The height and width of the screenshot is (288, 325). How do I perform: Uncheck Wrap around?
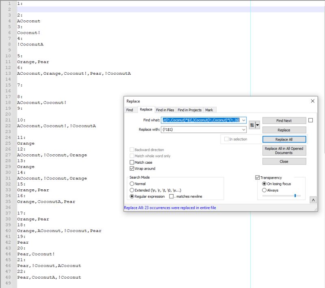pos(132,169)
